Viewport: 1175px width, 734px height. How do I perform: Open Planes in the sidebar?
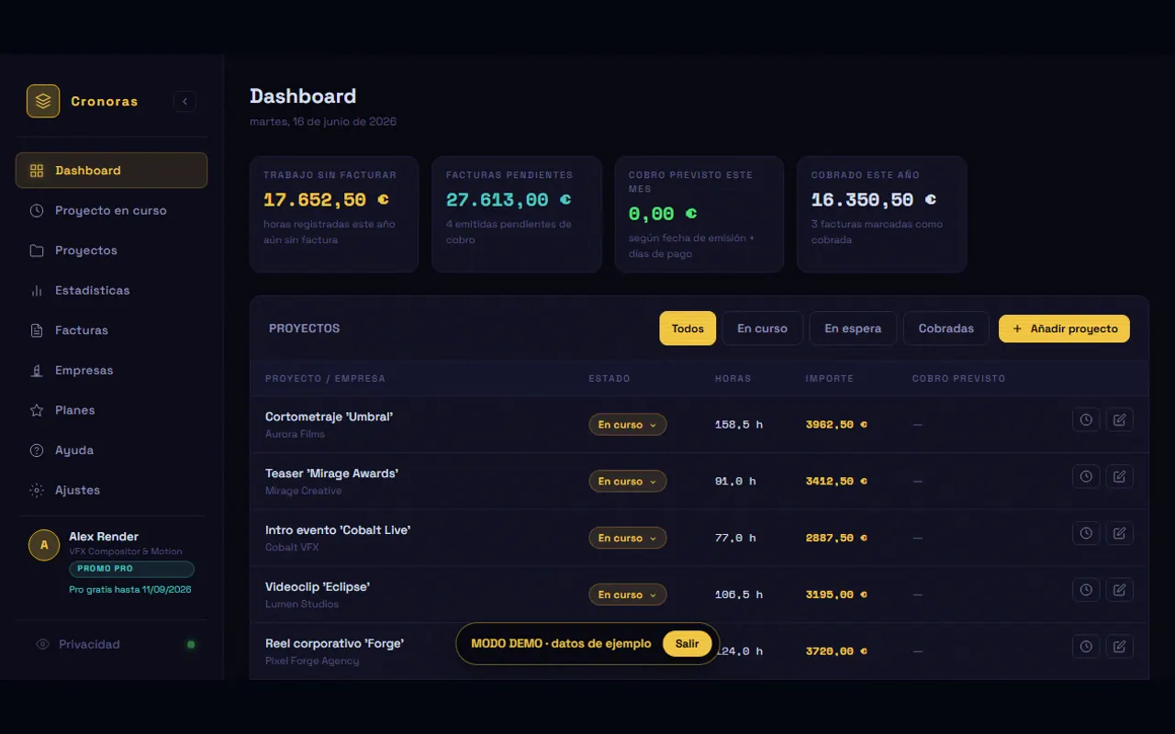(x=111, y=410)
